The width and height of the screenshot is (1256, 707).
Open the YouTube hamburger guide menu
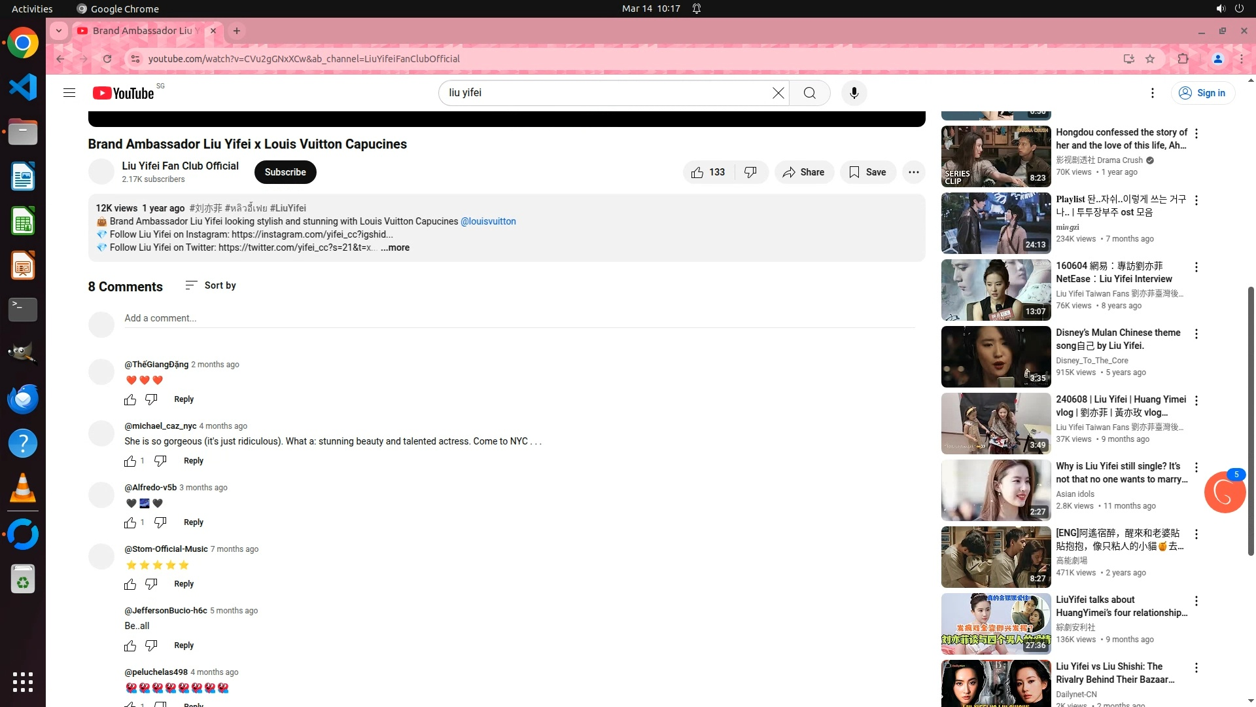[69, 93]
